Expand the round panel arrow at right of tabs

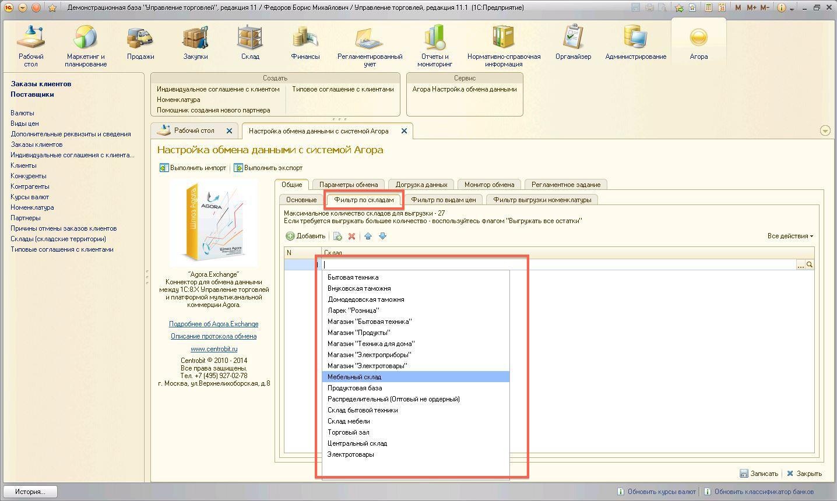coord(825,130)
